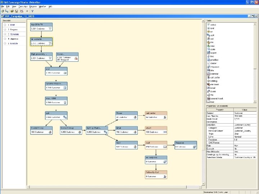Click the Tools list scroll-up arrow
This screenshot has width=259, height=194.
255,24
